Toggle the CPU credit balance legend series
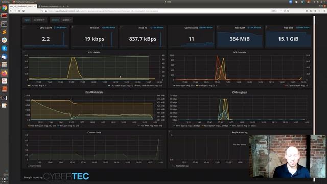This screenshot has width=327, height=184. pyautogui.click(x=149, y=86)
